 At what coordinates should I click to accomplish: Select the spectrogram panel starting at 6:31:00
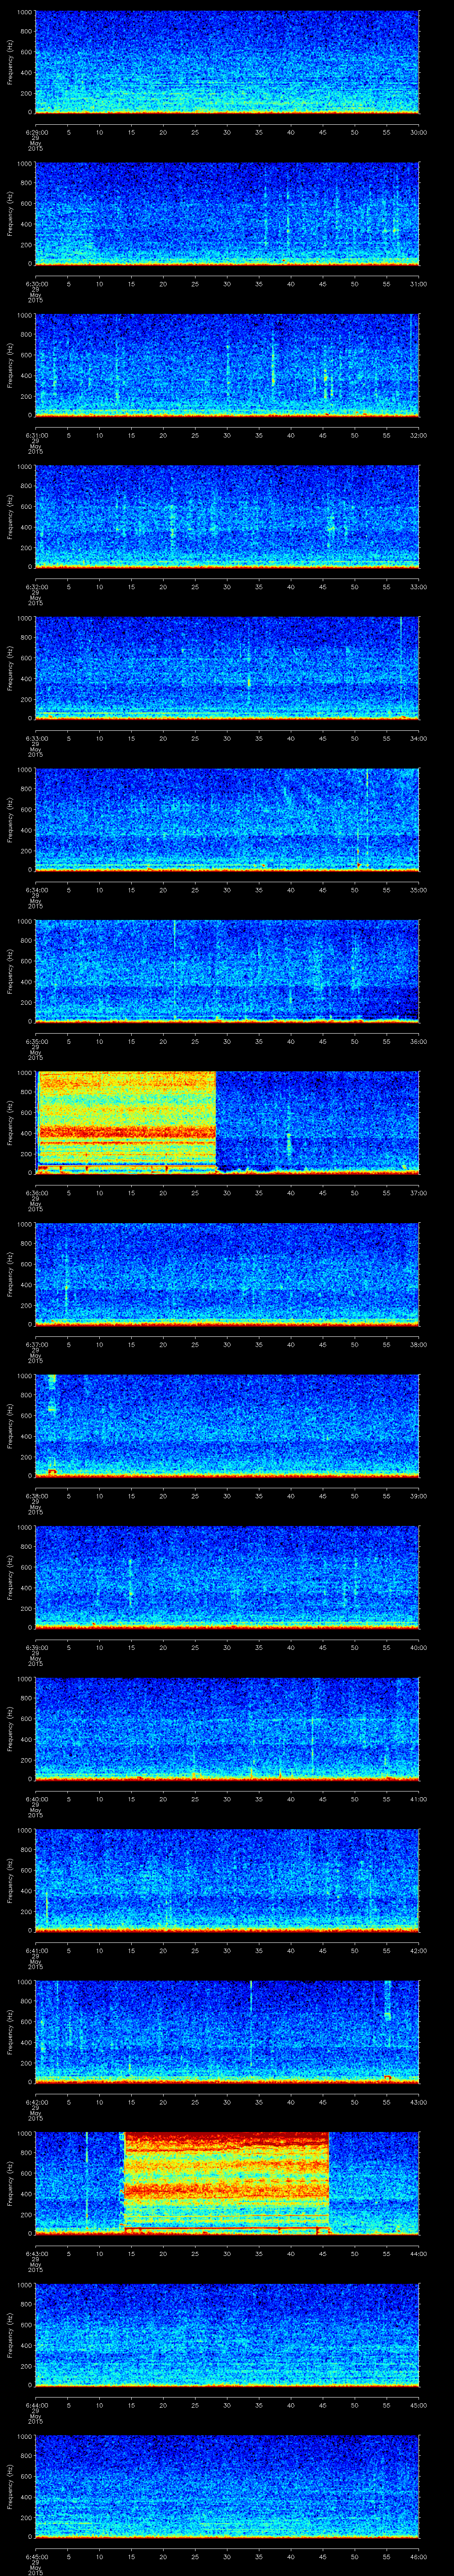click(227, 365)
